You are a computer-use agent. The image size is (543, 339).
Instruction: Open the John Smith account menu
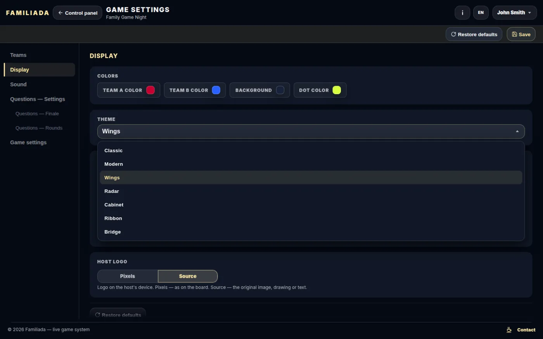pyautogui.click(x=514, y=13)
